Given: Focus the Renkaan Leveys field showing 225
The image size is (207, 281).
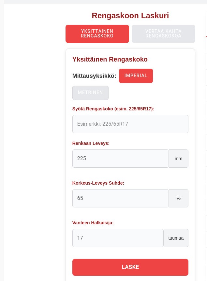Looking at the screenshot, I should click(x=120, y=159).
